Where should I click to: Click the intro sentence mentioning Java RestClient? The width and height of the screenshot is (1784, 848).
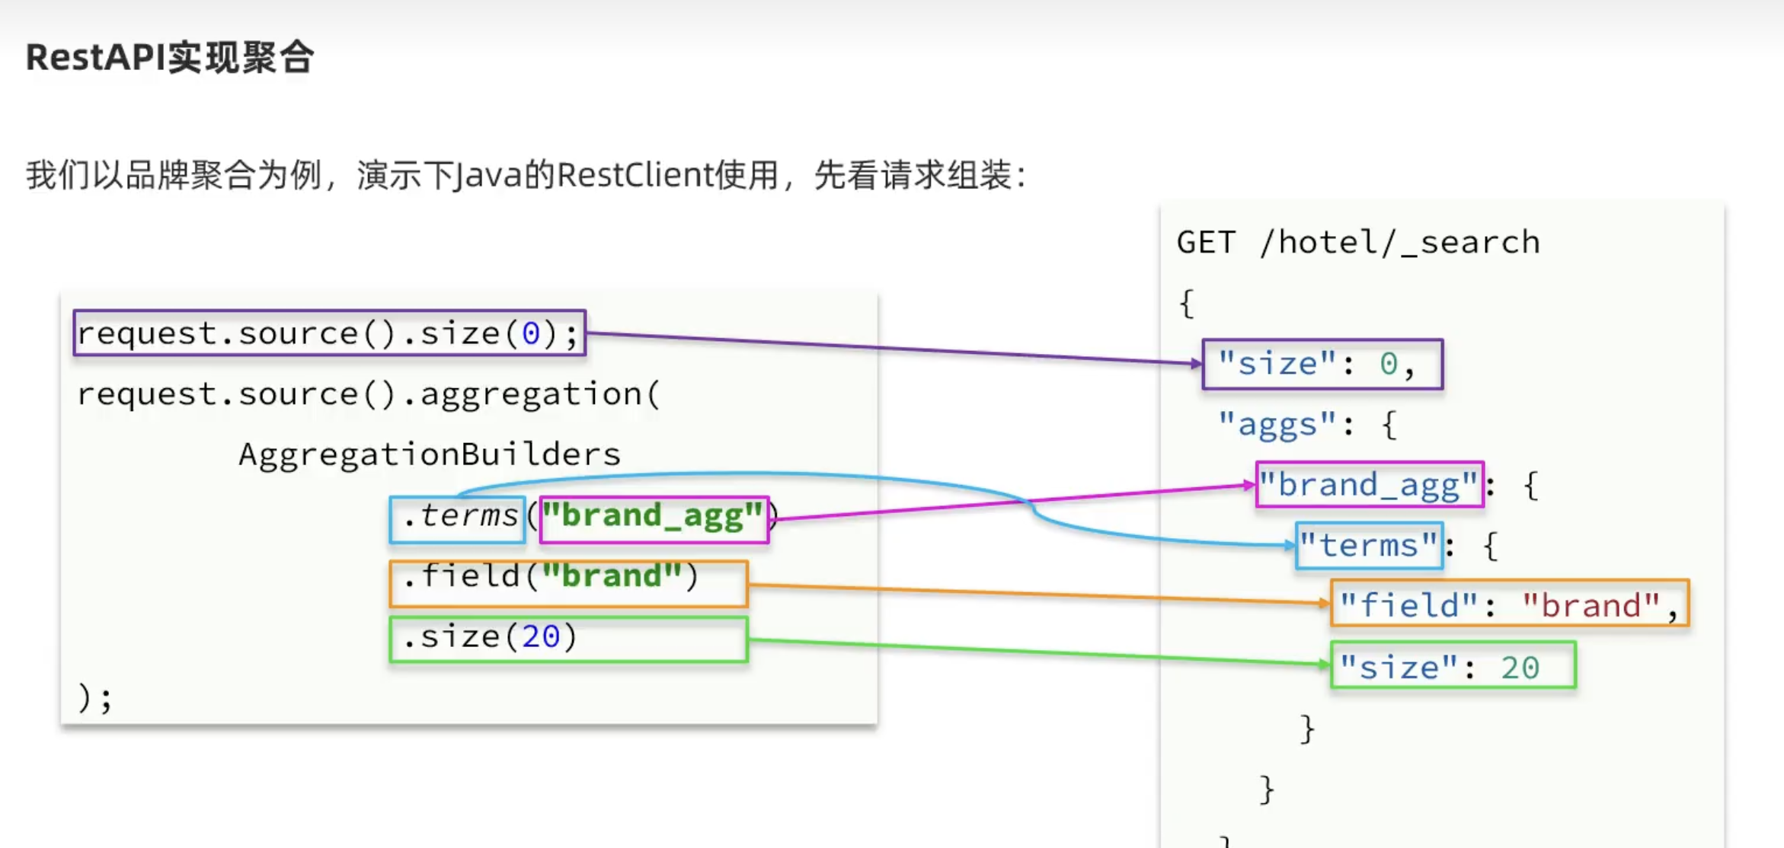coord(526,176)
